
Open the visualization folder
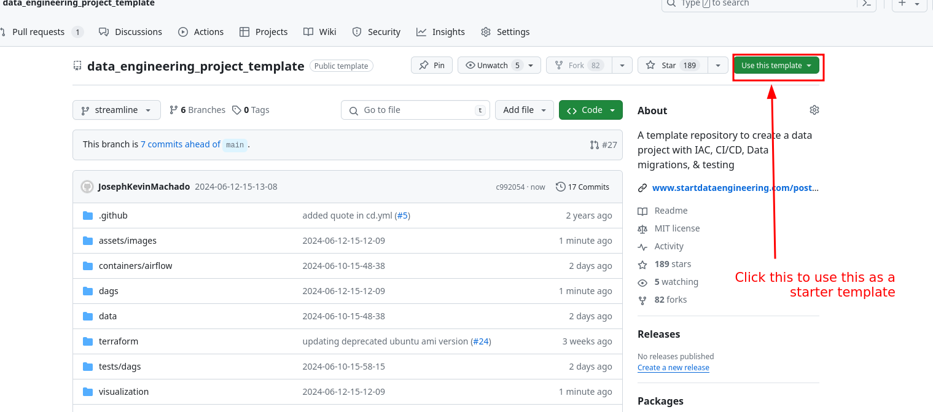click(x=123, y=392)
